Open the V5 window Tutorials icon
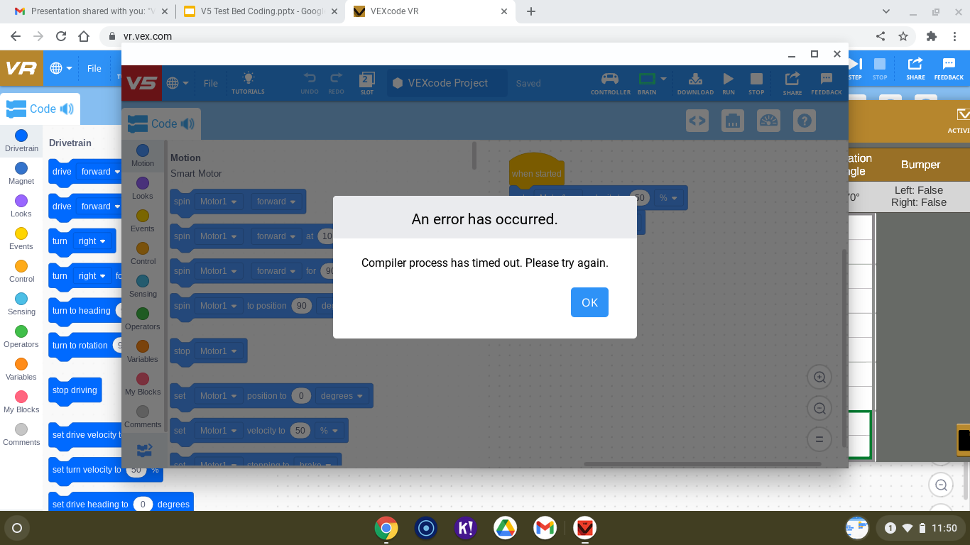Image resolution: width=970 pixels, height=545 pixels. (x=248, y=83)
